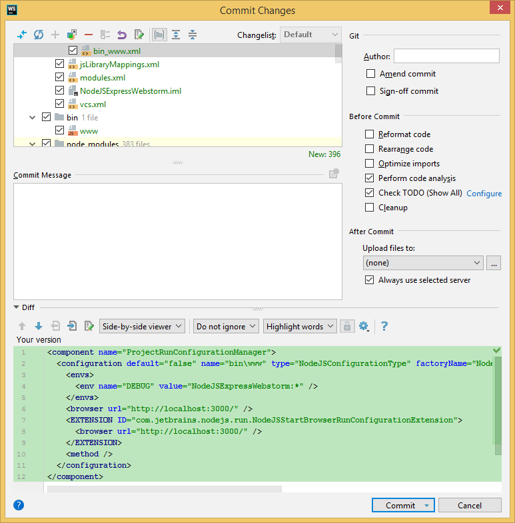Click Expand All in the changes toolbar

point(176,35)
